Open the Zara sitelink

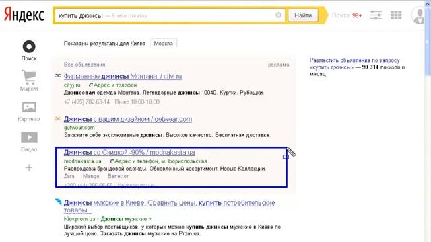(69, 176)
